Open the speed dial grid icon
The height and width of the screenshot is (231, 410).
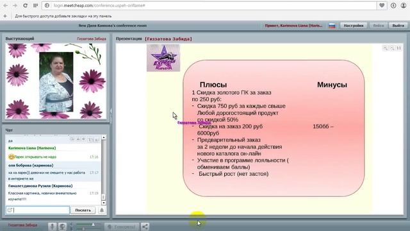36,6
